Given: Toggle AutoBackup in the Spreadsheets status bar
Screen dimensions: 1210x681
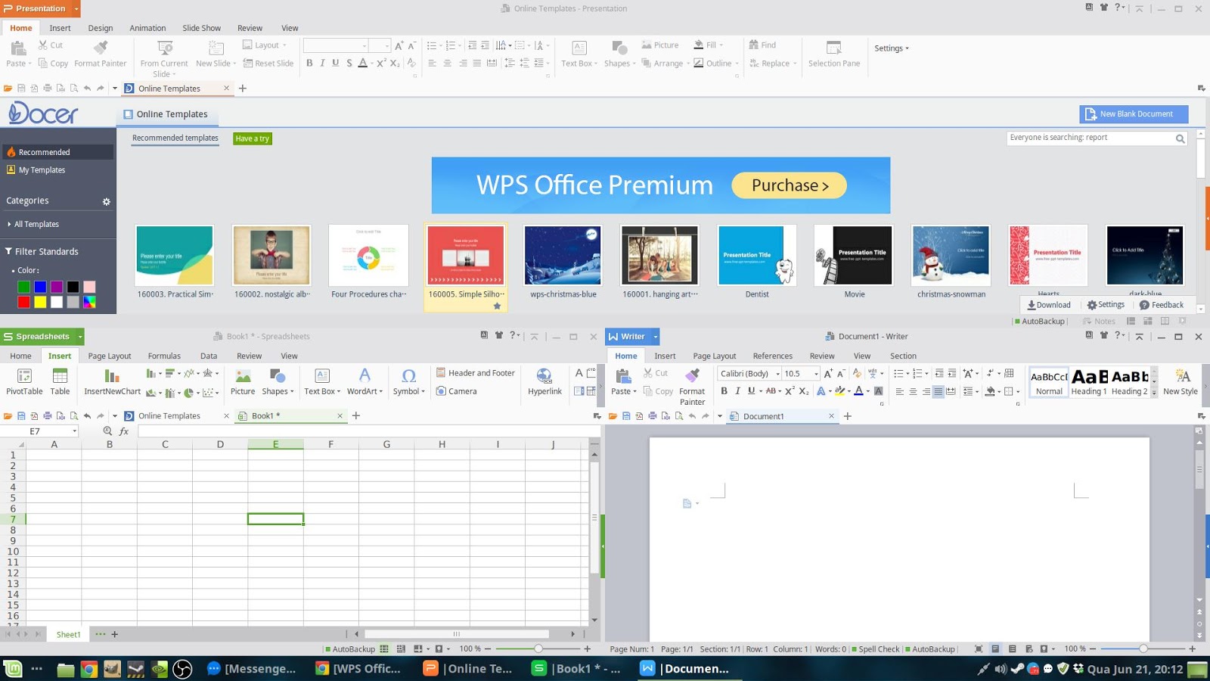Looking at the screenshot, I should 349,649.
